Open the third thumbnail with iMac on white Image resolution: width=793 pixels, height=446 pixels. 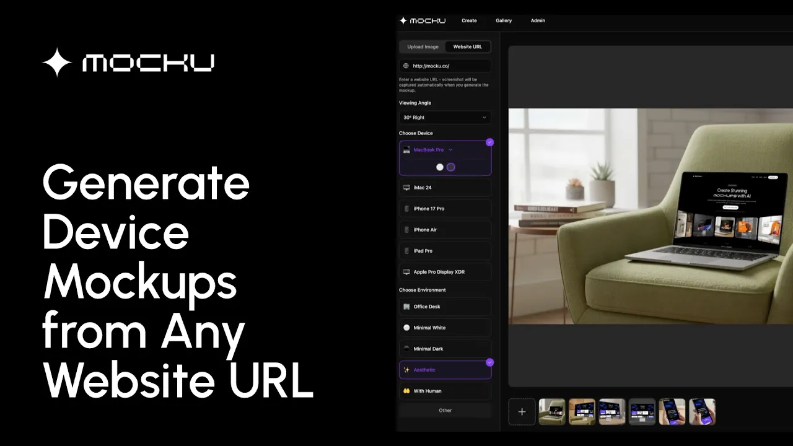click(612, 412)
